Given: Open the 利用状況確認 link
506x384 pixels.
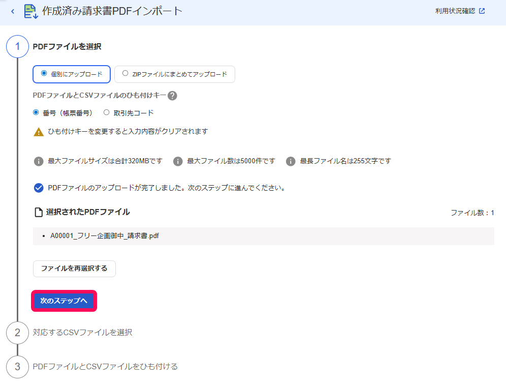Looking at the screenshot, I should [x=455, y=11].
